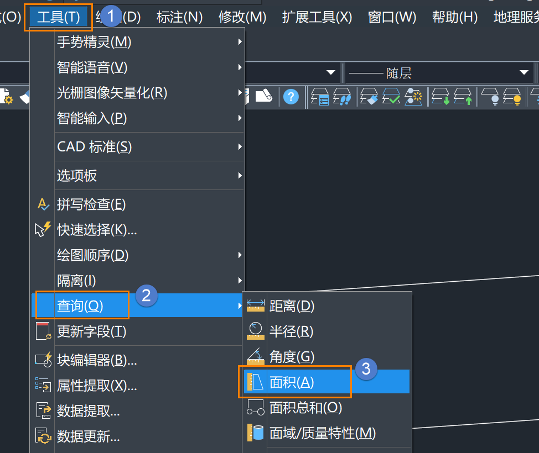The width and height of the screenshot is (539, 453).
Task: Launch 块编辑器(B)... block editor
Action: 137,360
